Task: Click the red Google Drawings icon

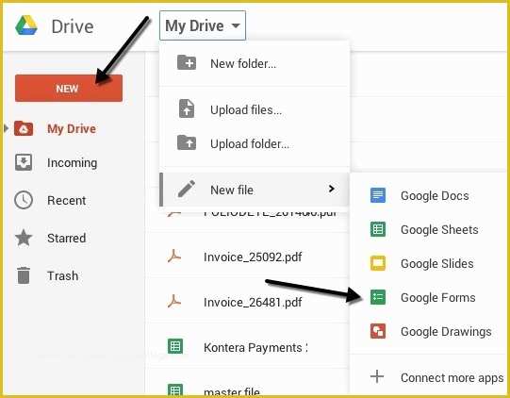Action: tap(378, 331)
